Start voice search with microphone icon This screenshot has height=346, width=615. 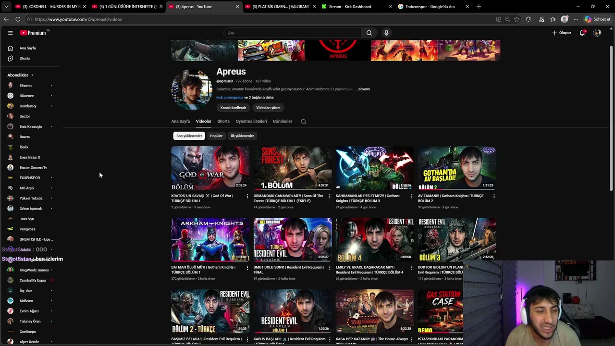[386, 33]
